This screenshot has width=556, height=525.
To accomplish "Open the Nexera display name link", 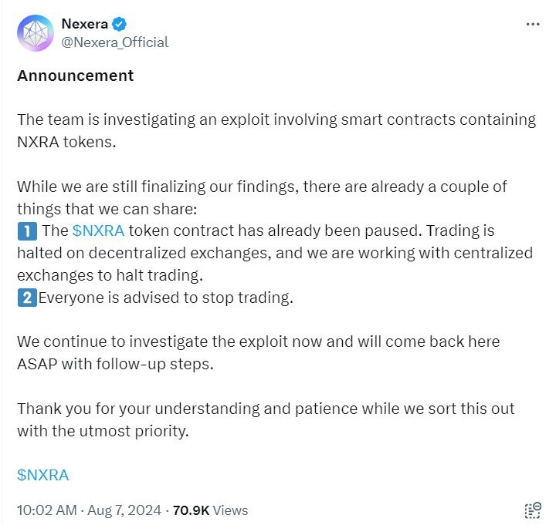I will 86,23.
